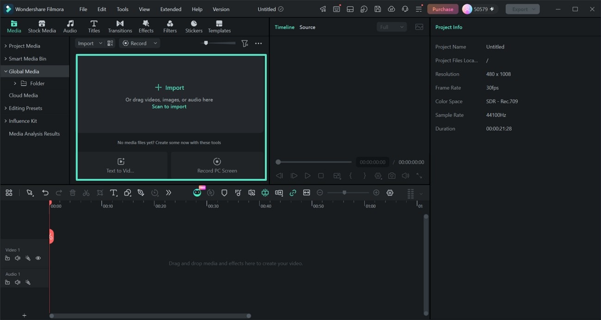
Task: Open the Stock Media tab
Action: pyautogui.click(x=42, y=27)
